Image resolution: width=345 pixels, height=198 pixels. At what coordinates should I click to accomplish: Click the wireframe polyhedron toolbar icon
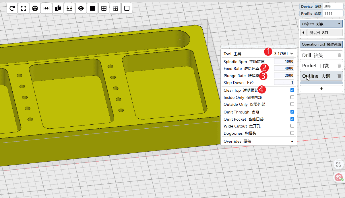tap(35, 9)
